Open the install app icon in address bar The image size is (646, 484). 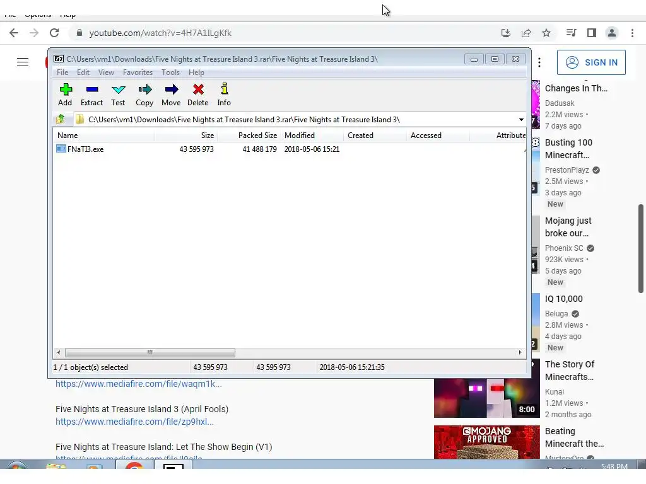[505, 33]
